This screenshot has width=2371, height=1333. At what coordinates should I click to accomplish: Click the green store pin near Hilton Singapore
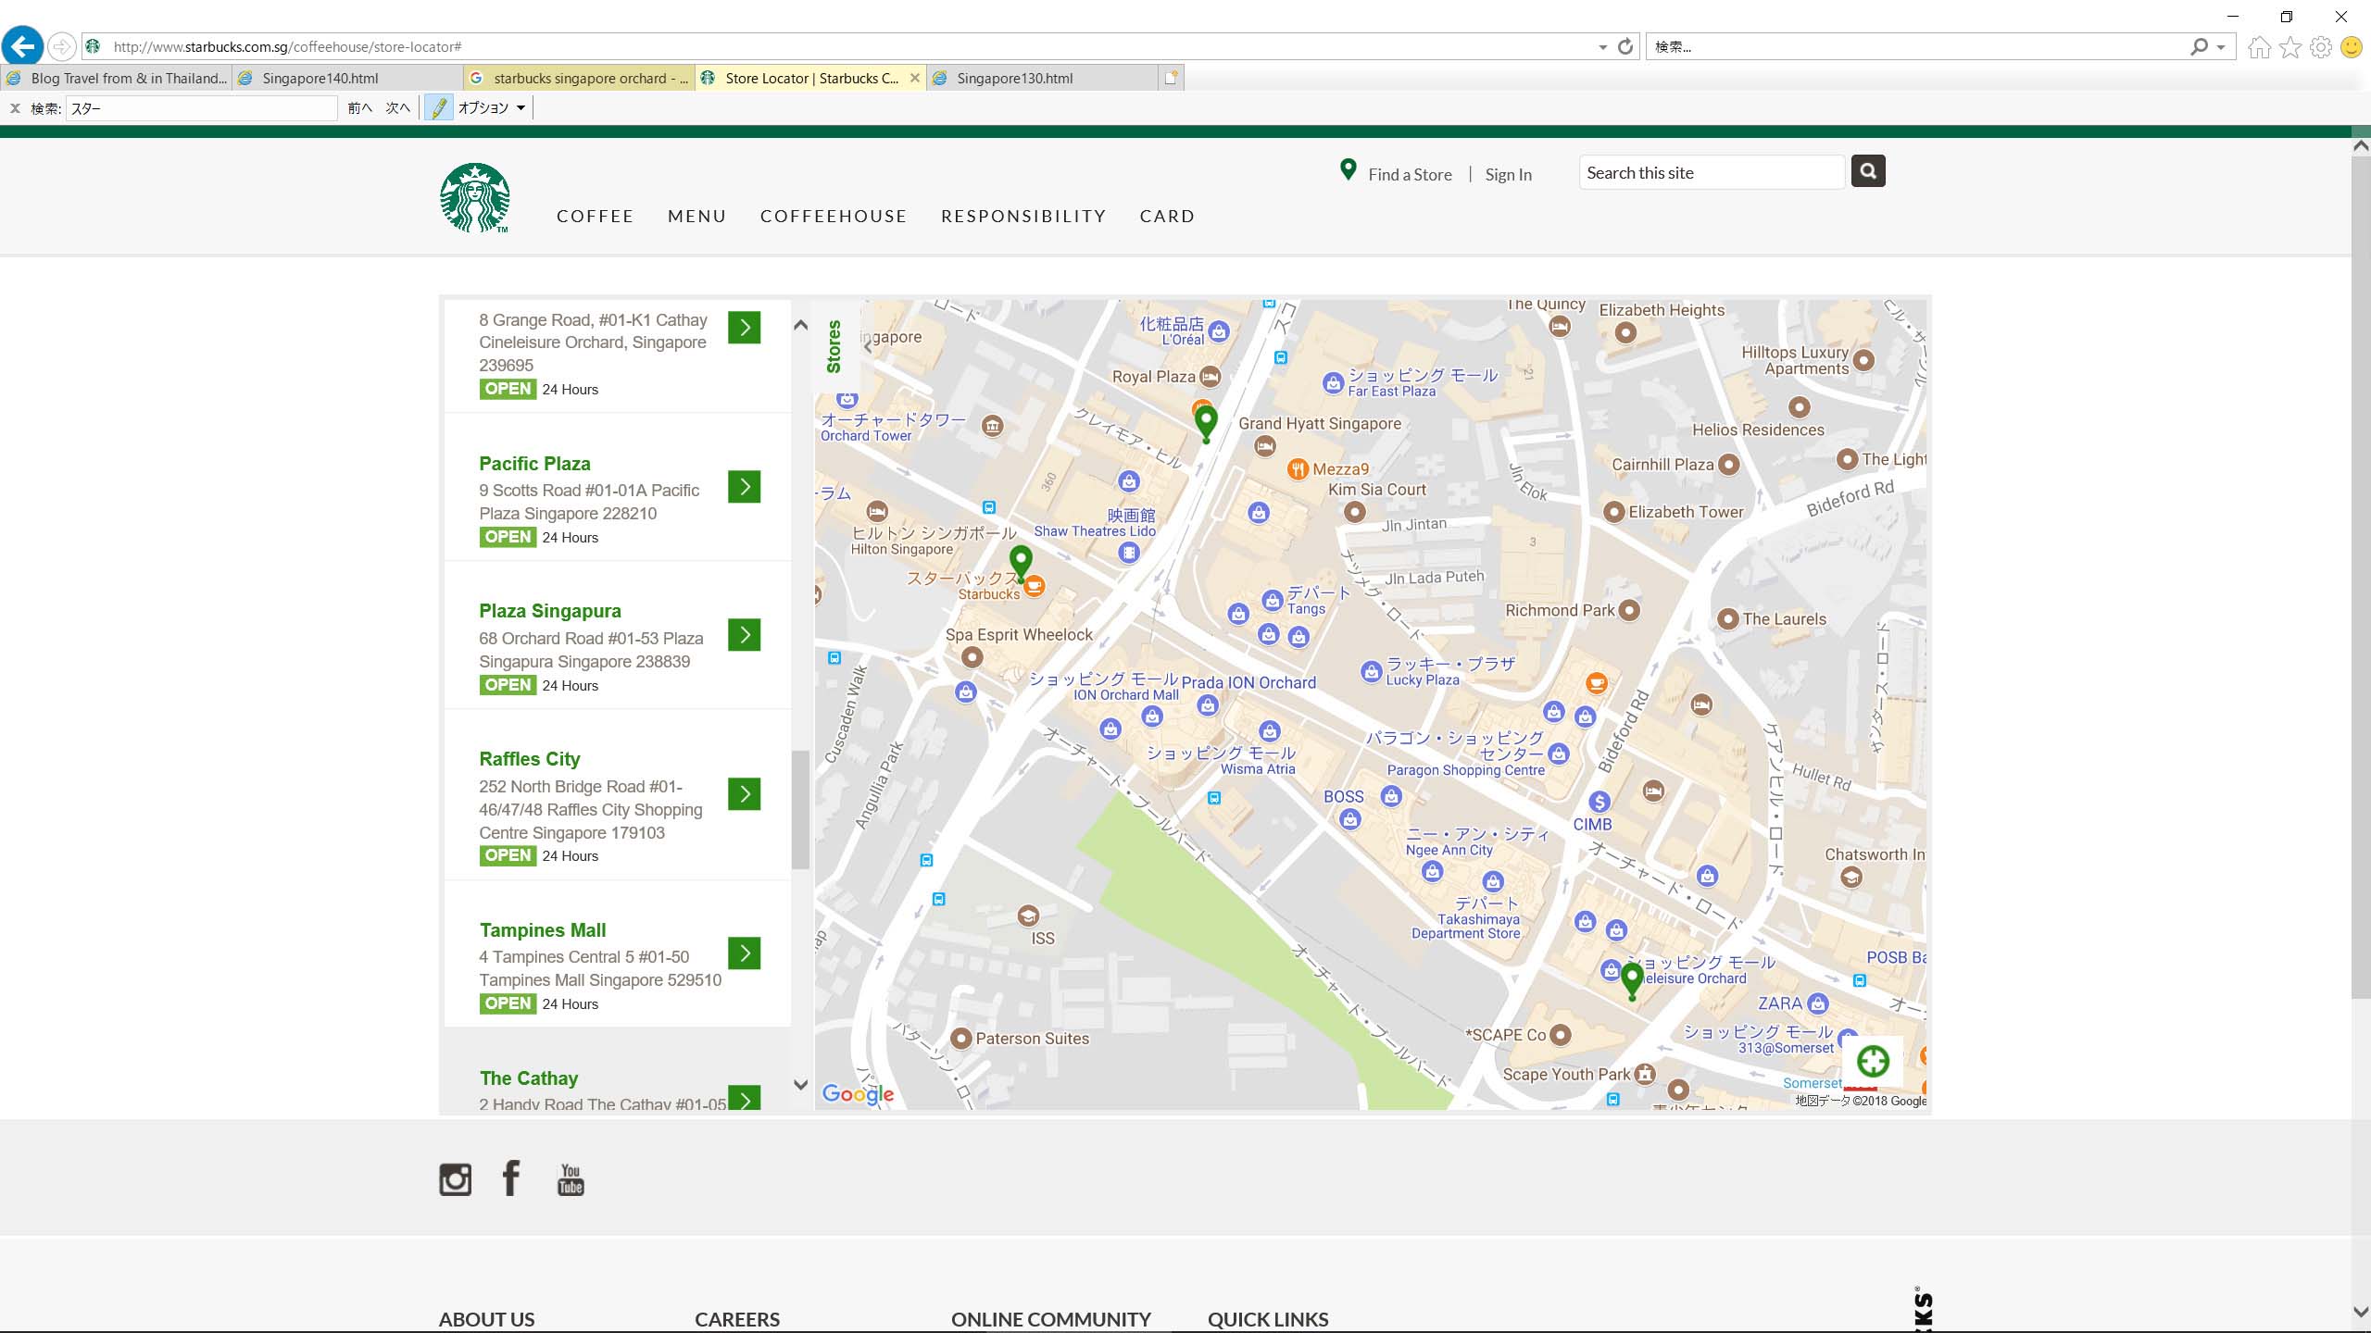1021,564
